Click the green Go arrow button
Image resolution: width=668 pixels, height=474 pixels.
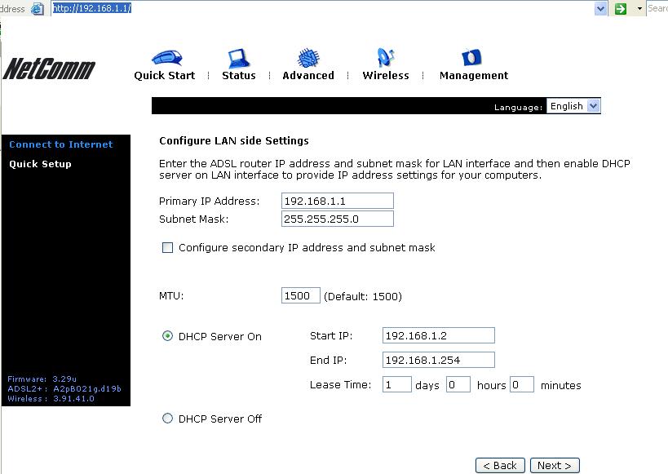(621, 8)
